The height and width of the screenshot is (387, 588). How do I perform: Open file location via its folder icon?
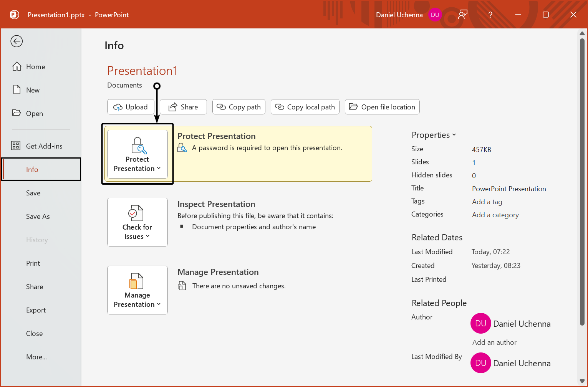click(354, 107)
